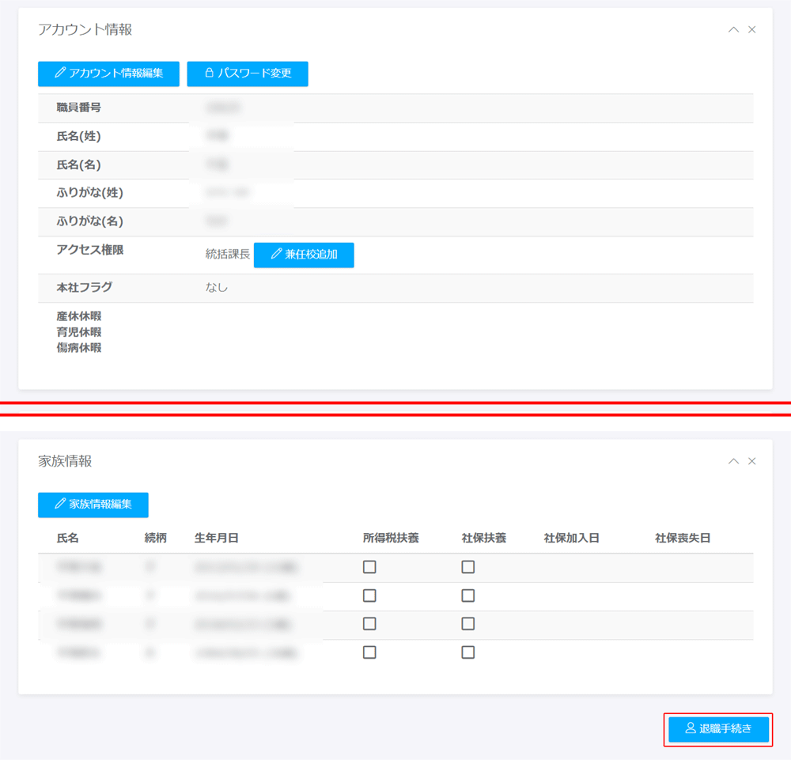Select the 続柄 column header

pyautogui.click(x=155, y=539)
